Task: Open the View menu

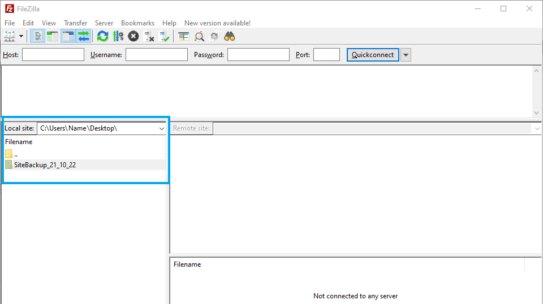Action: pos(49,23)
